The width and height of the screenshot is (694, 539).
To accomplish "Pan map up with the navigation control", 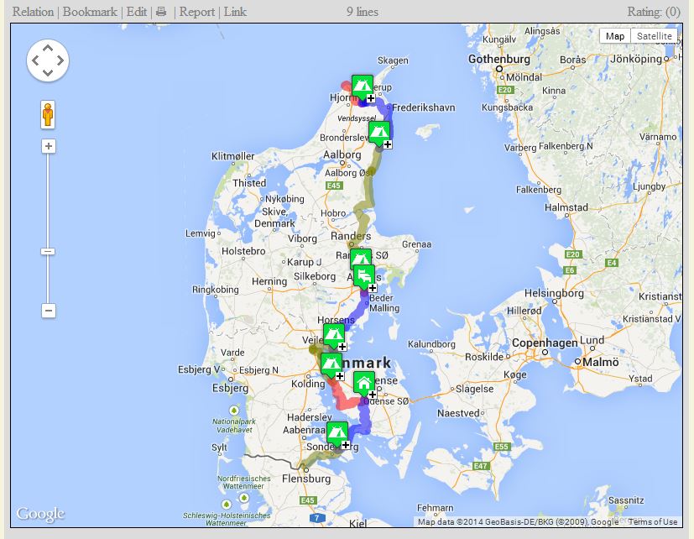I will (x=48, y=47).
